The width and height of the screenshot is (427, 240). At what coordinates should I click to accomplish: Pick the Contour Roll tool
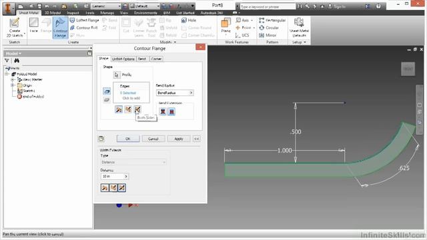(x=84, y=28)
